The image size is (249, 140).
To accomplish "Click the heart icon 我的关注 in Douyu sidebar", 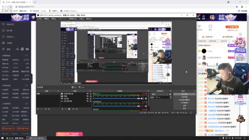I will (3, 24).
